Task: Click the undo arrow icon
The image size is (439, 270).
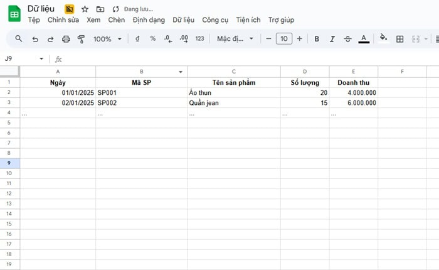Action: click(x=34, y=39)
